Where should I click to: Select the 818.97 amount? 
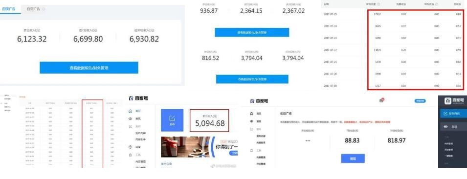397,140
